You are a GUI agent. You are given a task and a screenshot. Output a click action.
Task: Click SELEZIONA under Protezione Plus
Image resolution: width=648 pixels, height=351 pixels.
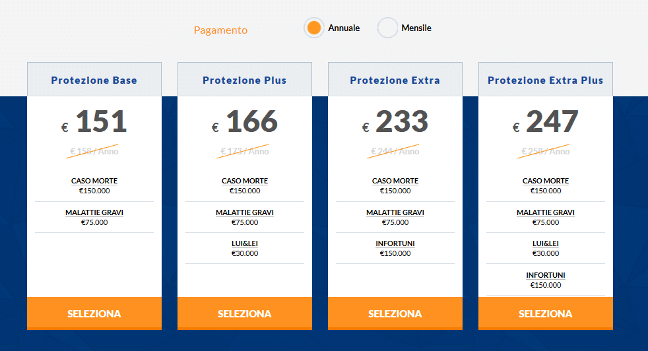tap(245, 313)
